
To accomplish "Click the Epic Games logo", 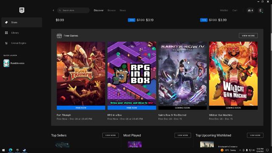I will pyautogui.click(x=22, y=10).
